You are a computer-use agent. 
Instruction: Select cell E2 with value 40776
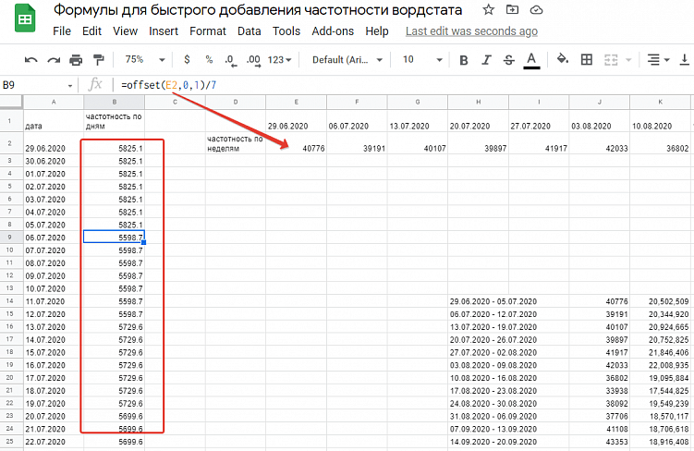296,143
